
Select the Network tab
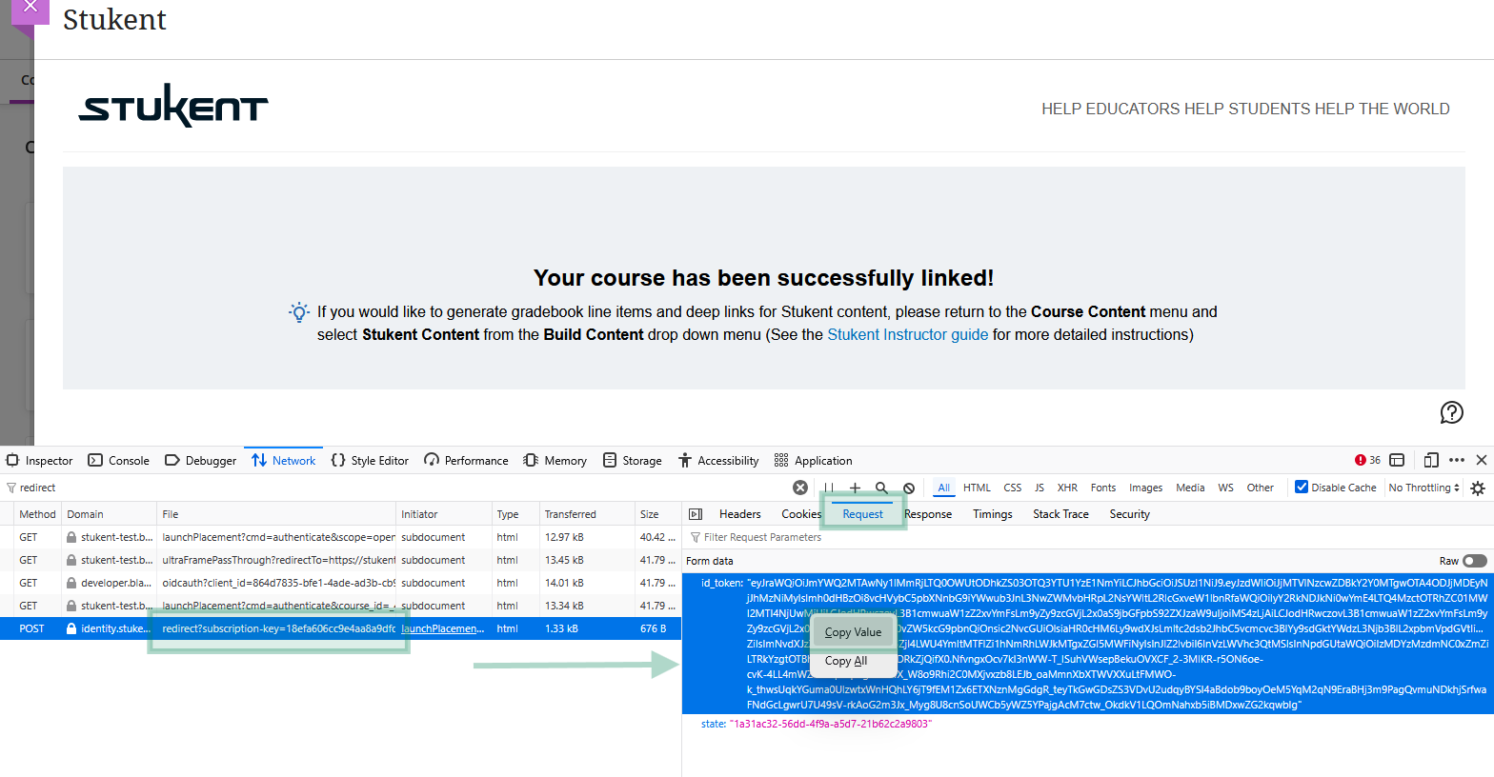tap(284, 461)
